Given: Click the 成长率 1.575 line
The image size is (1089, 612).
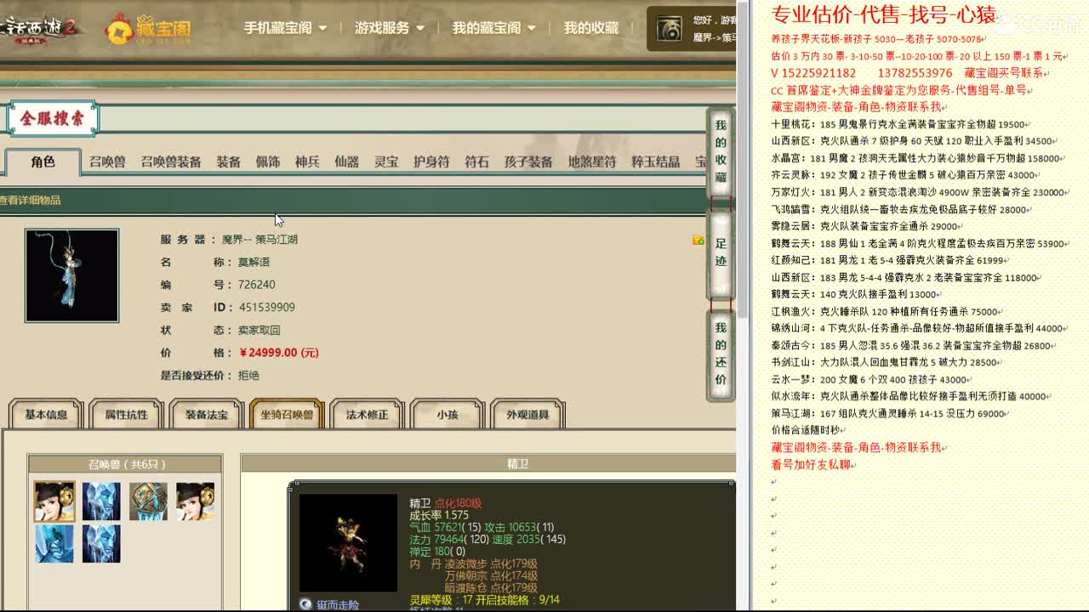Looking at the screenshot, I should [439, 515].
